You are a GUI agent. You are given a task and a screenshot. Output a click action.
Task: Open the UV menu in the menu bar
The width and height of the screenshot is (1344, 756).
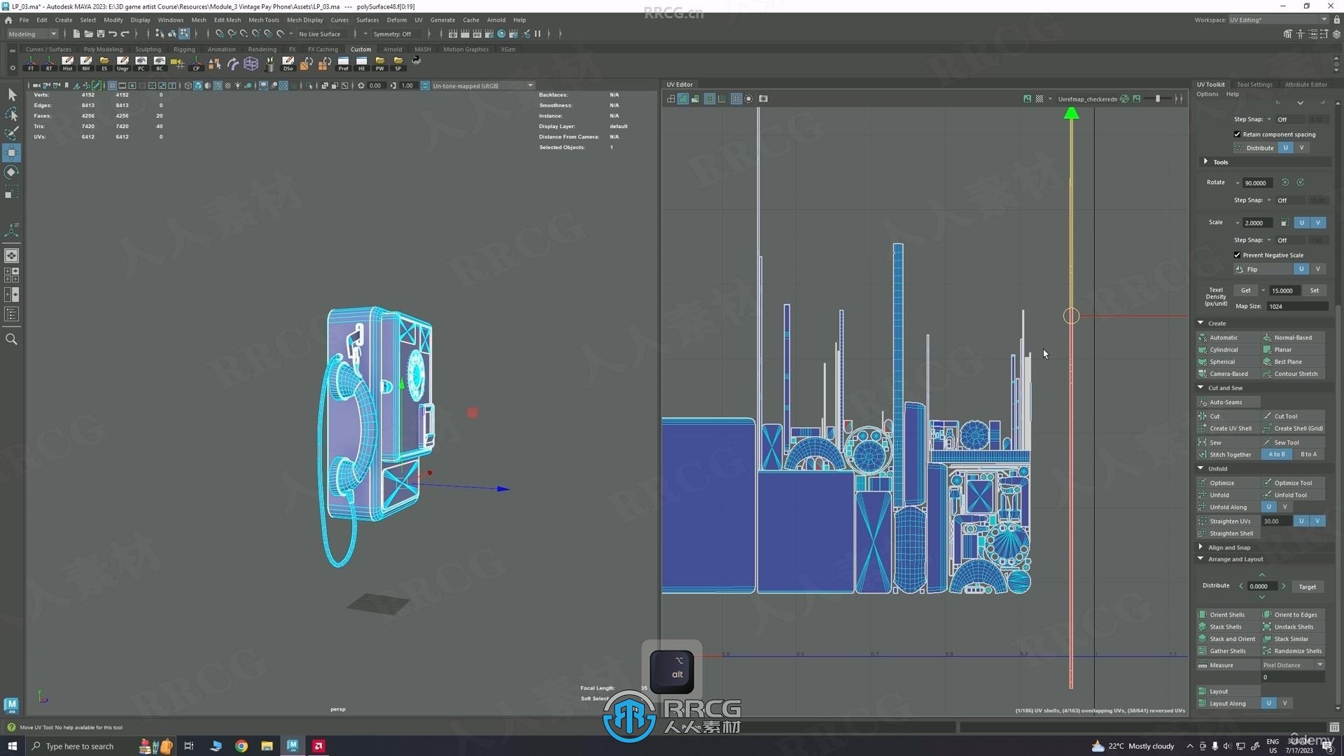click(419, 20)
